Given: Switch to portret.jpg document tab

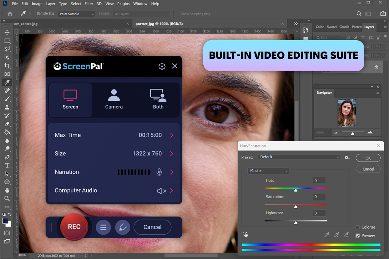Looking at the screenshot, I should click(x=159, y=24).
